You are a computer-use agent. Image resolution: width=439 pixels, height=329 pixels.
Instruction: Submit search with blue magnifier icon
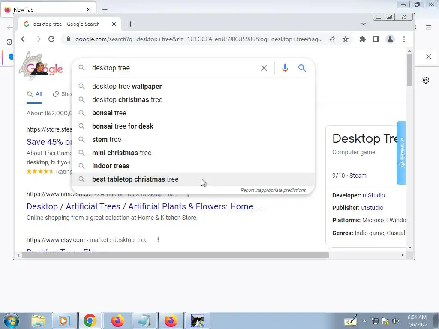302,68
